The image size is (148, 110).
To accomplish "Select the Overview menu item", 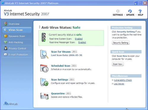I will [x=17, y=24].
